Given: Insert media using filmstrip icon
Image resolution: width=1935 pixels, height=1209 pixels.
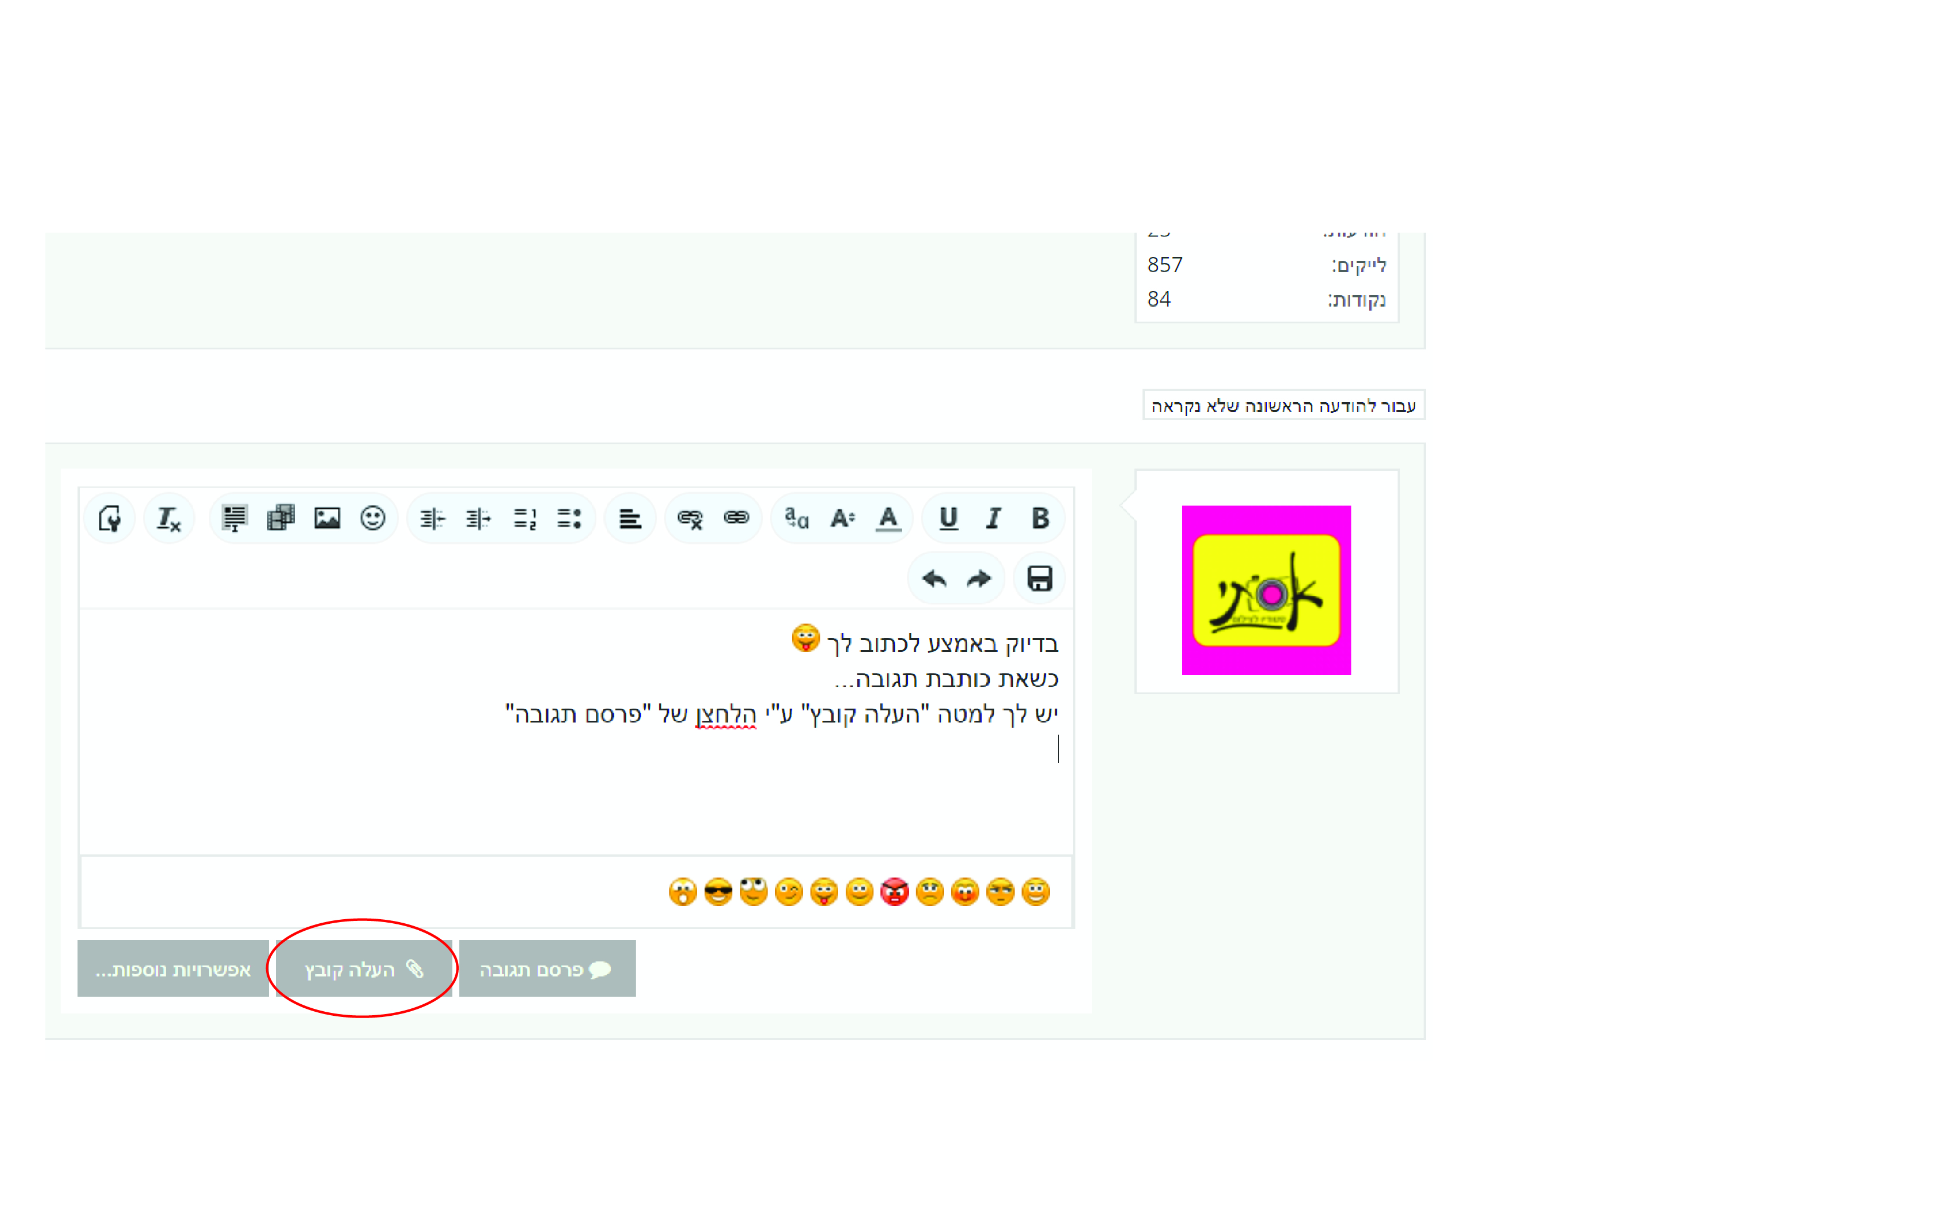Looking at the screenshot, I should pos(281,518).
